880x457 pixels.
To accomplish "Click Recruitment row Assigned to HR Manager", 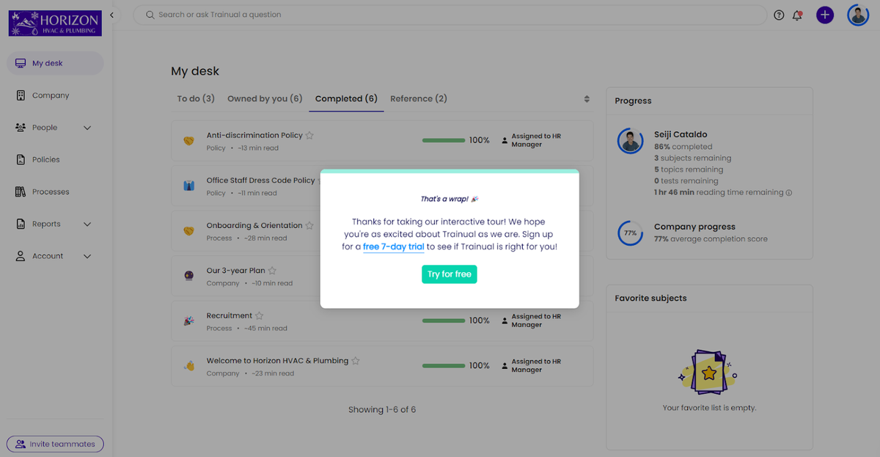I will (532, 321).
